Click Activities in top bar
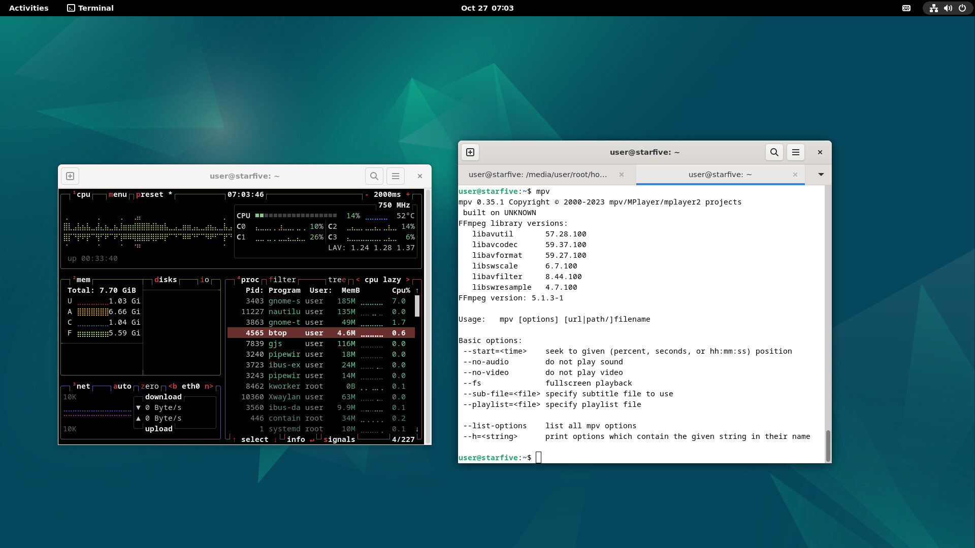This screenshot has width=975, height=548. 29,8
